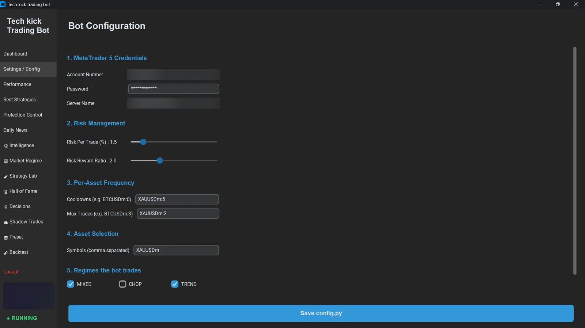The image size is (585, 328).
Task: Click Save config.py button
Action: [321, 313]
